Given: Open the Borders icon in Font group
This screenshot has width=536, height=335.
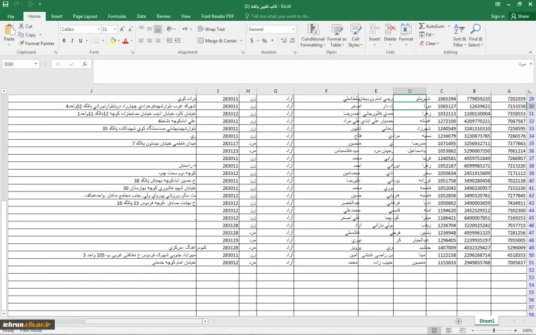Looking at the screenshot, I should click(96, 40).
